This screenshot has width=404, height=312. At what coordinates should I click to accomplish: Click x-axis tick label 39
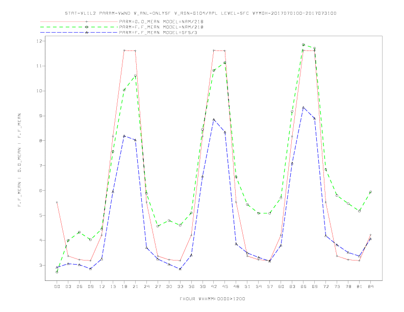point(203,287)
